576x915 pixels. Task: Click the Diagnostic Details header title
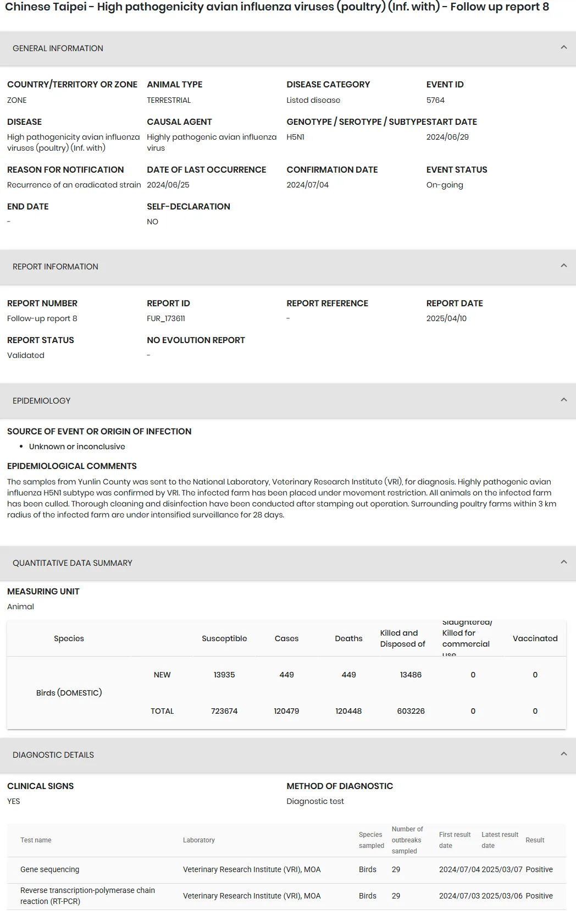[x=53, y=755]
